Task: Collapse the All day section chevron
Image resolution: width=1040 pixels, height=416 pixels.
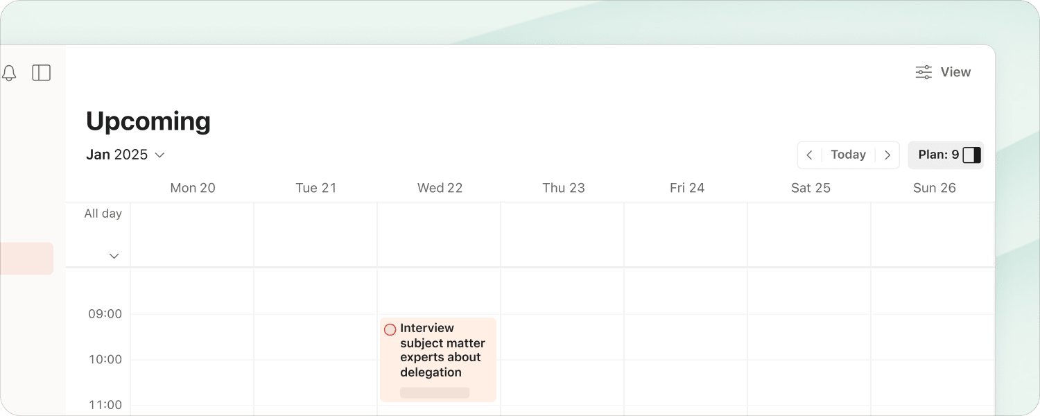Action: click(x=114, y=256)
